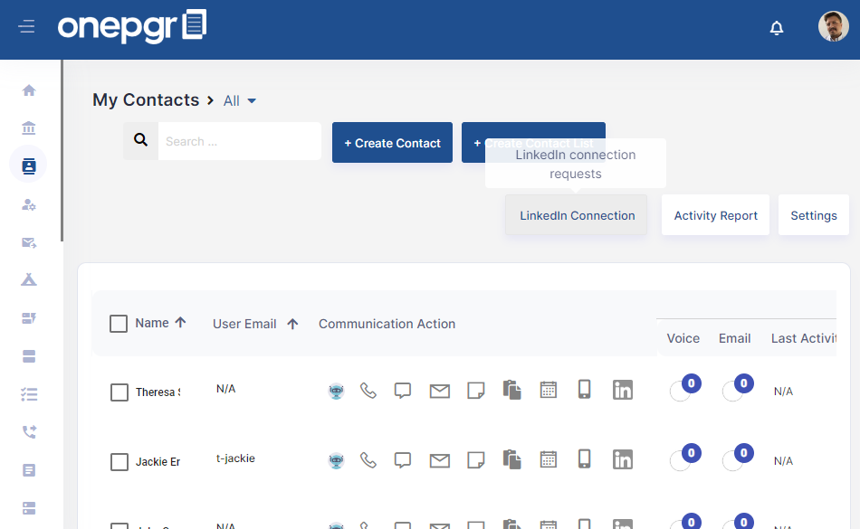
Task: Click the Voice column header
Action: coord(683,338)
